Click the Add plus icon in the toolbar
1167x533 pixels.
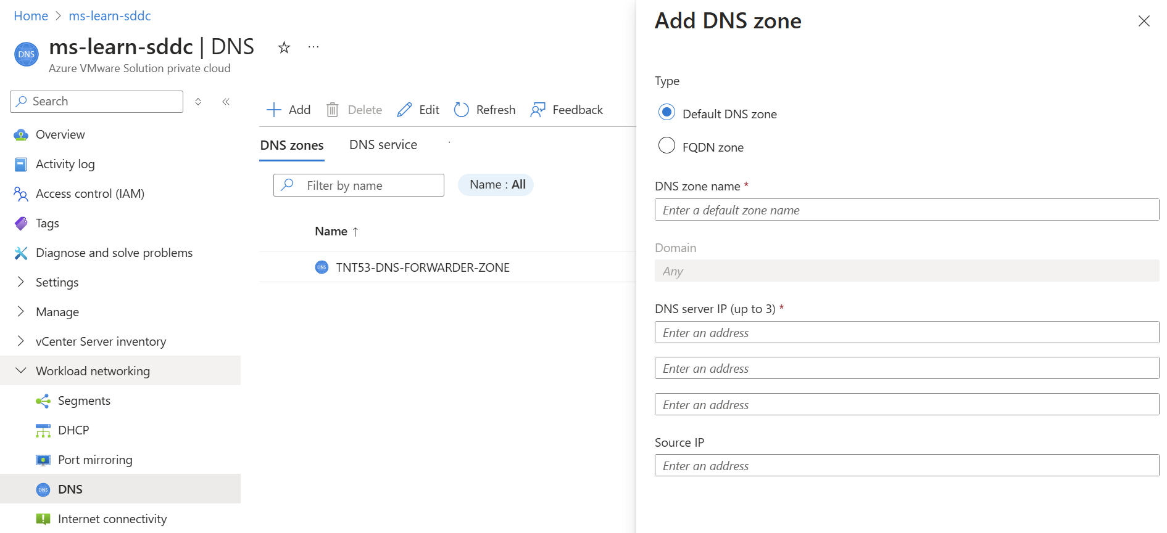[273, 110]
